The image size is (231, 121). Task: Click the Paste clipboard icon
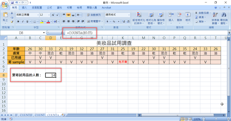5,14
